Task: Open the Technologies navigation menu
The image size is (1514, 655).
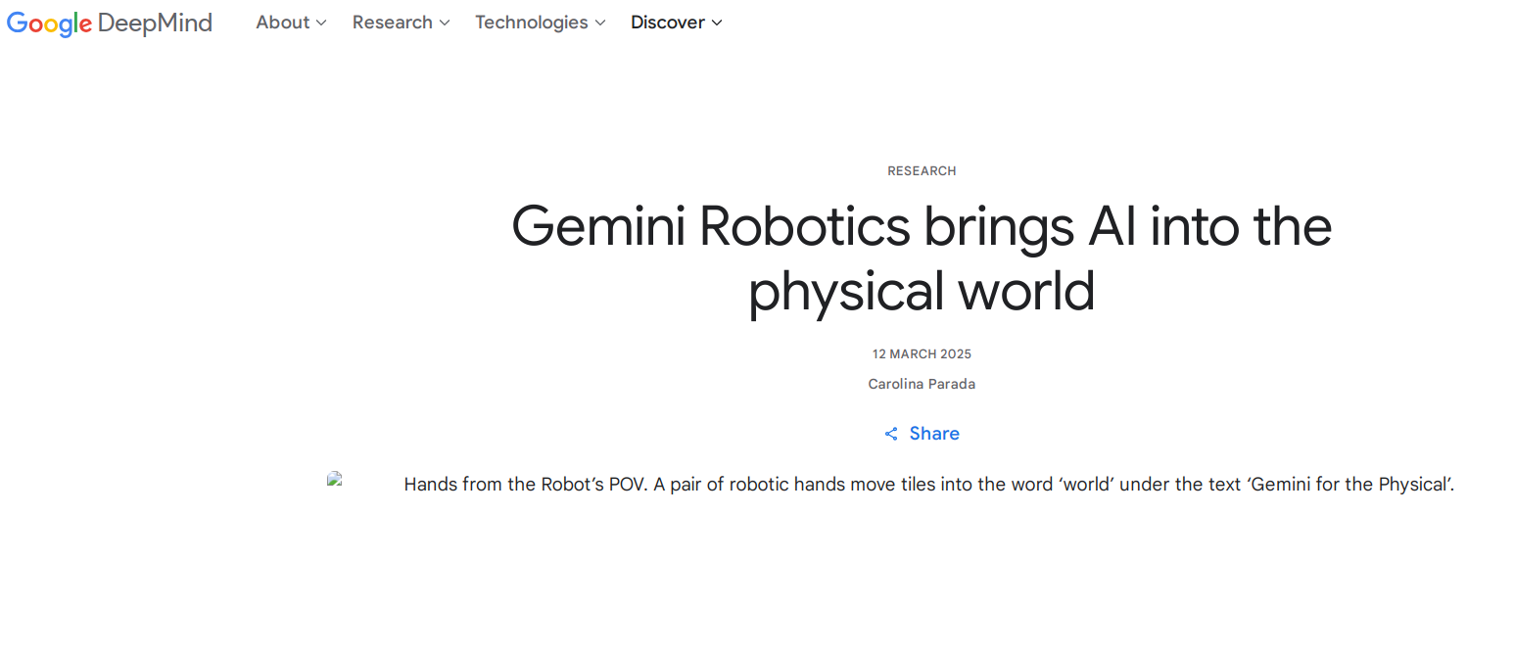Action: pos(540,23)
